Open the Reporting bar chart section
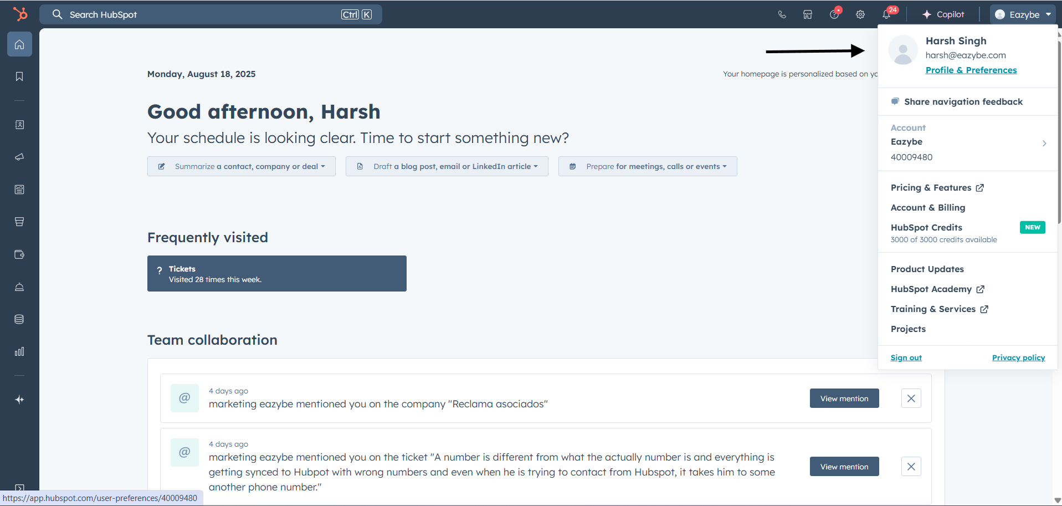This screenshot has width=1062, height=506. click(x=19, y=351)
